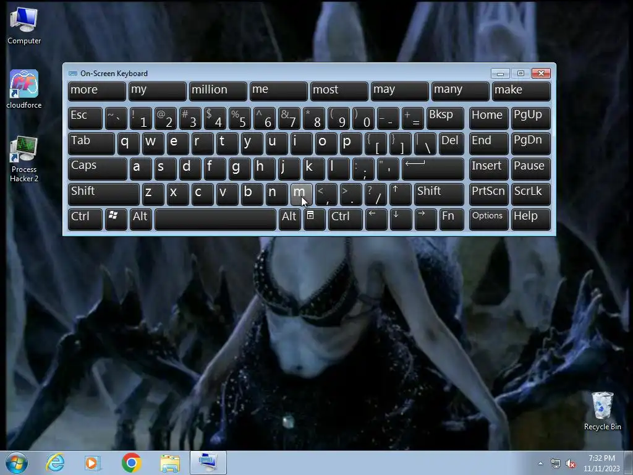Choose the 'make' word prediction
The image size is (633, 475).
coord(521,92)
